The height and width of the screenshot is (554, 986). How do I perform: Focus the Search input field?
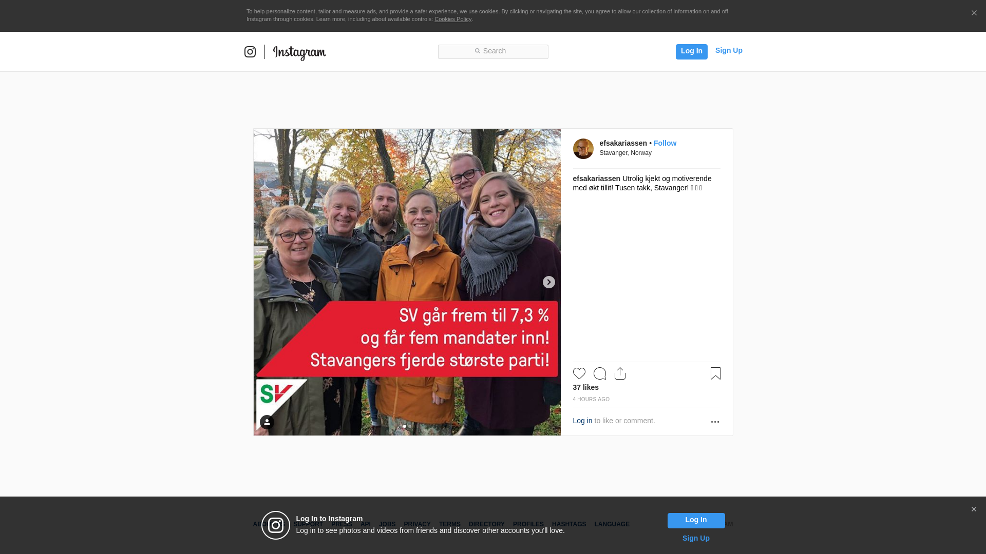tap(493, 51)
